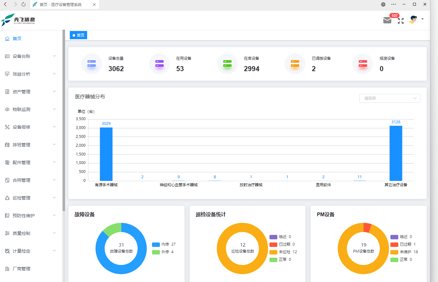Close the 医疗设备管理系统 browser tab
This screenshot has width=438, height=282.
[94, 4]
